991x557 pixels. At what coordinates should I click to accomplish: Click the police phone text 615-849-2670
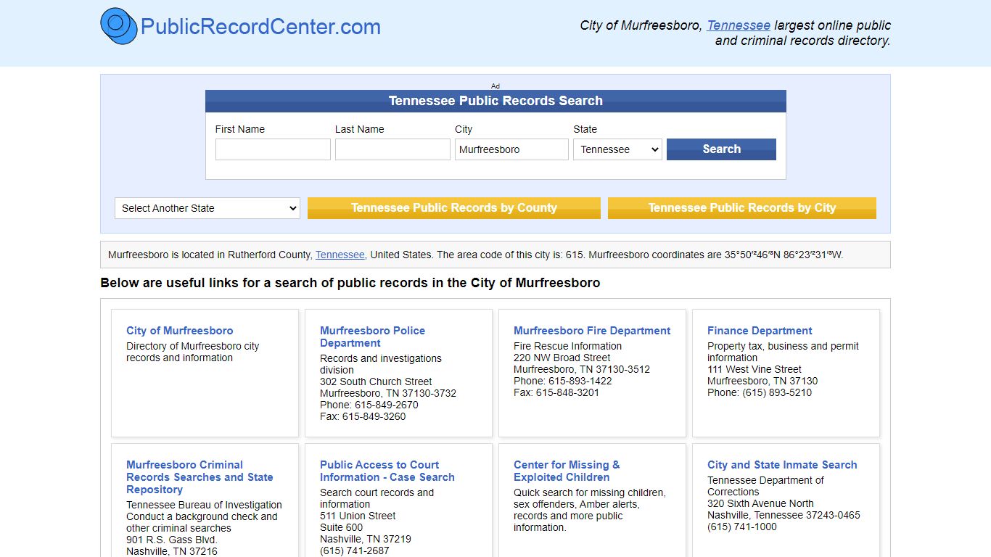[x=387, y=405]
